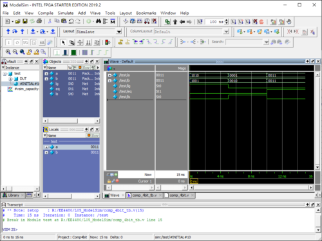The height and width of the screenshot is (241, 322).
Task: Expand /test/b in the Wave pane
Action: click(x=109, y=81)
